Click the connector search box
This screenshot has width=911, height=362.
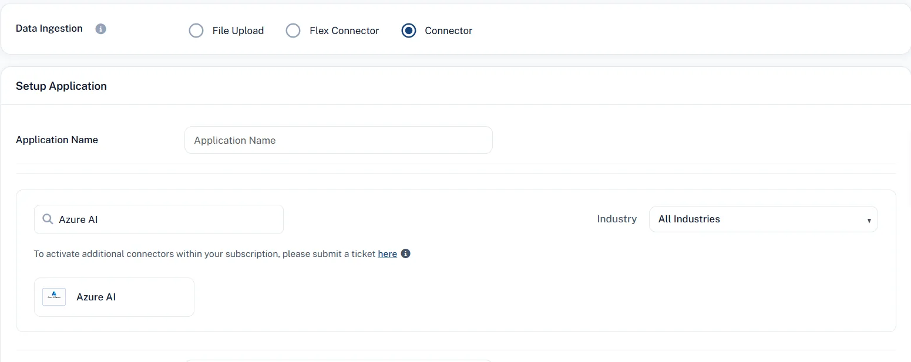click(159, 219)
